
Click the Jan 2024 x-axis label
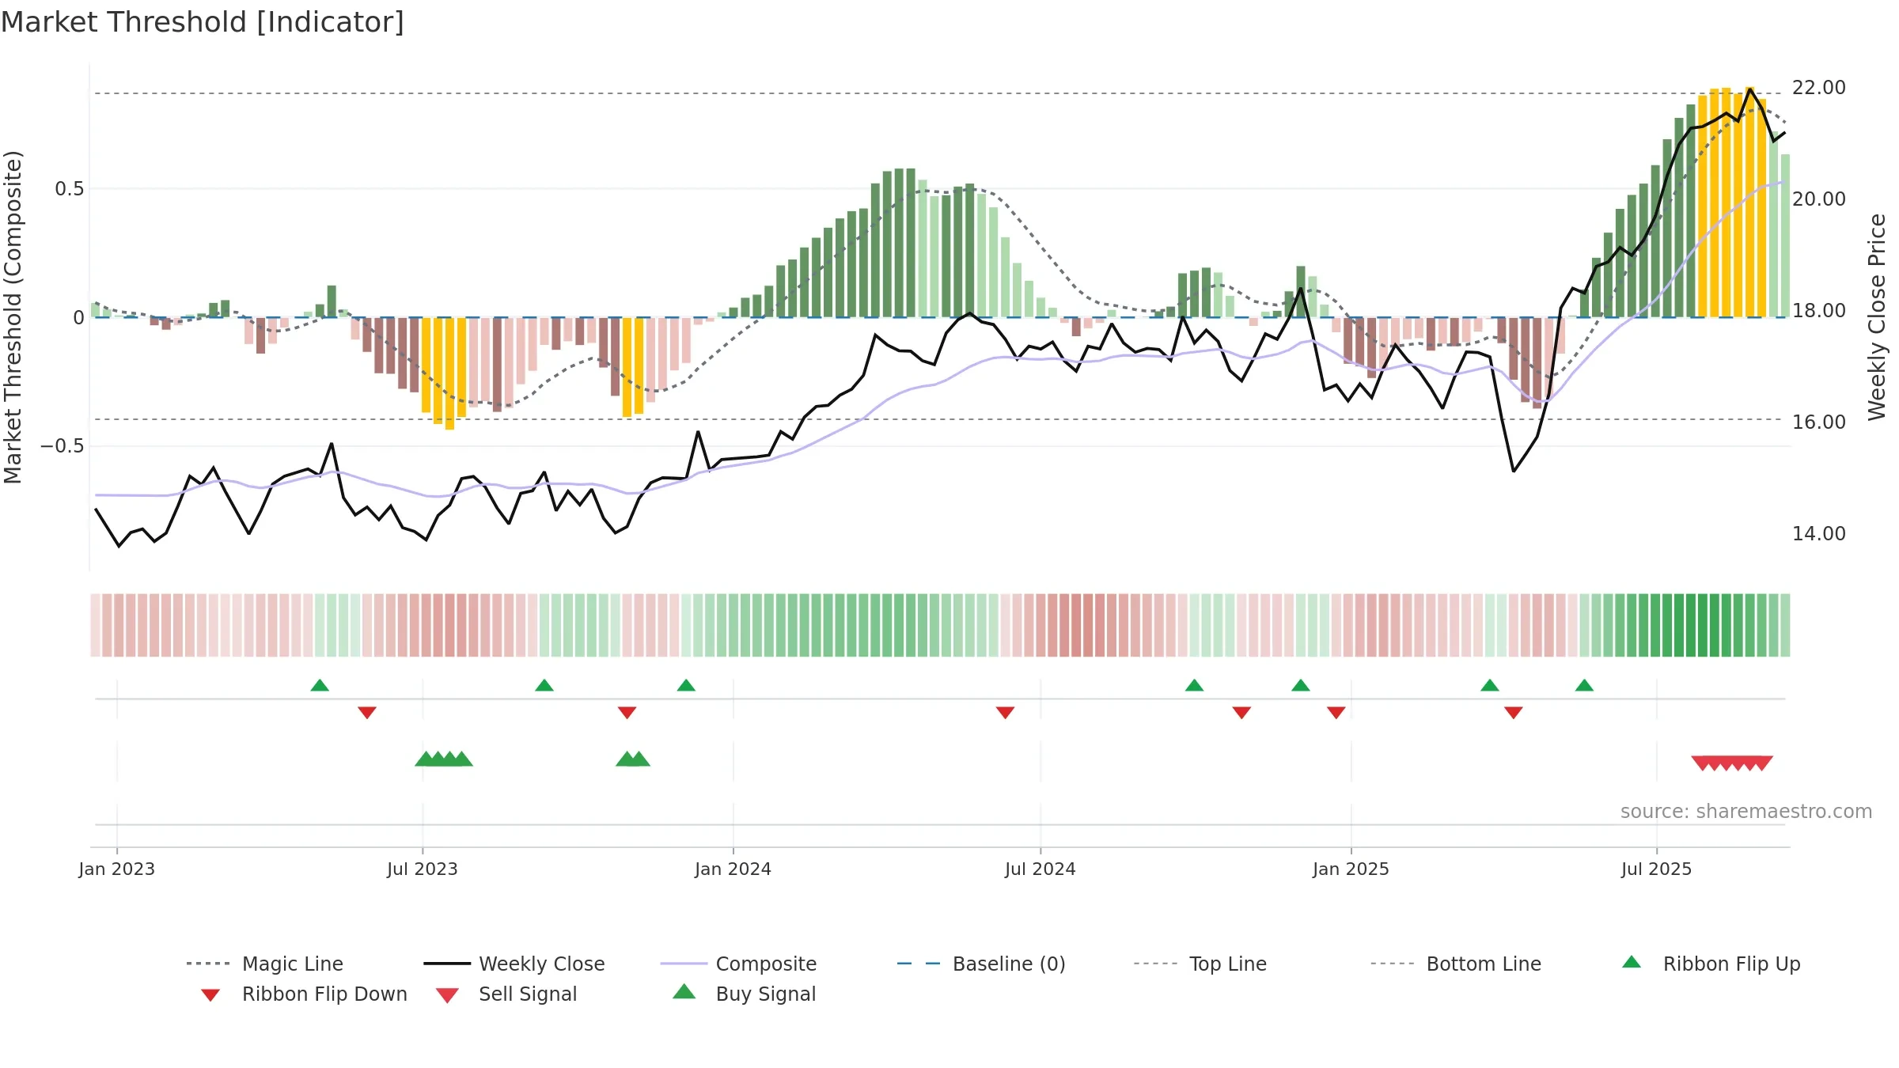pos(733,869)
